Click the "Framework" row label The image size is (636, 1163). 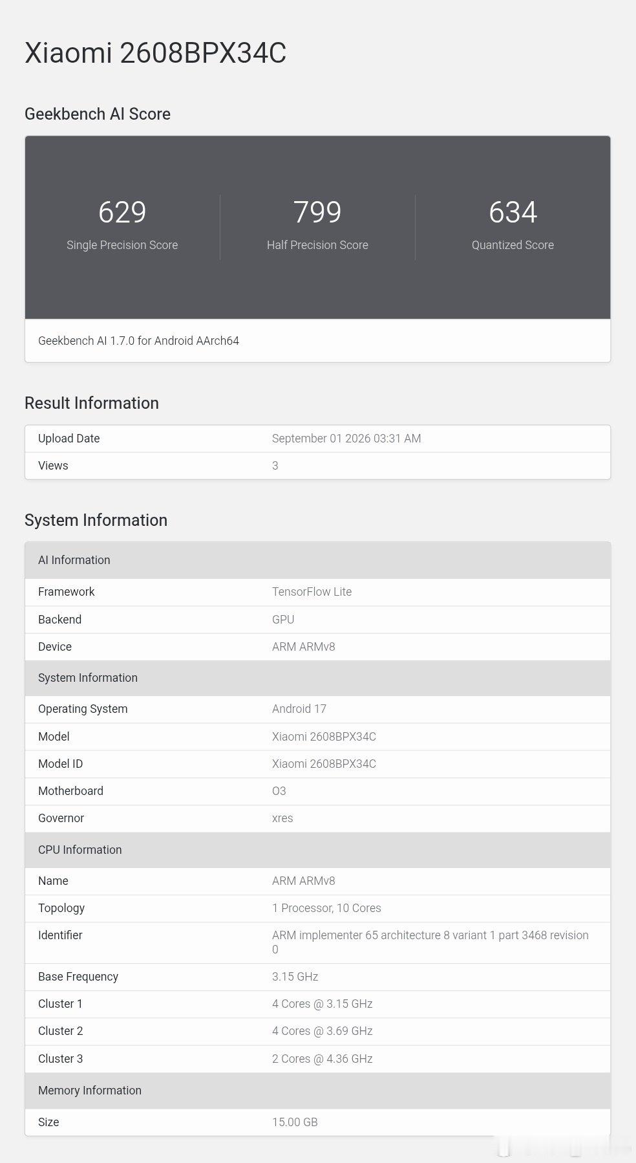click(67, 592)
